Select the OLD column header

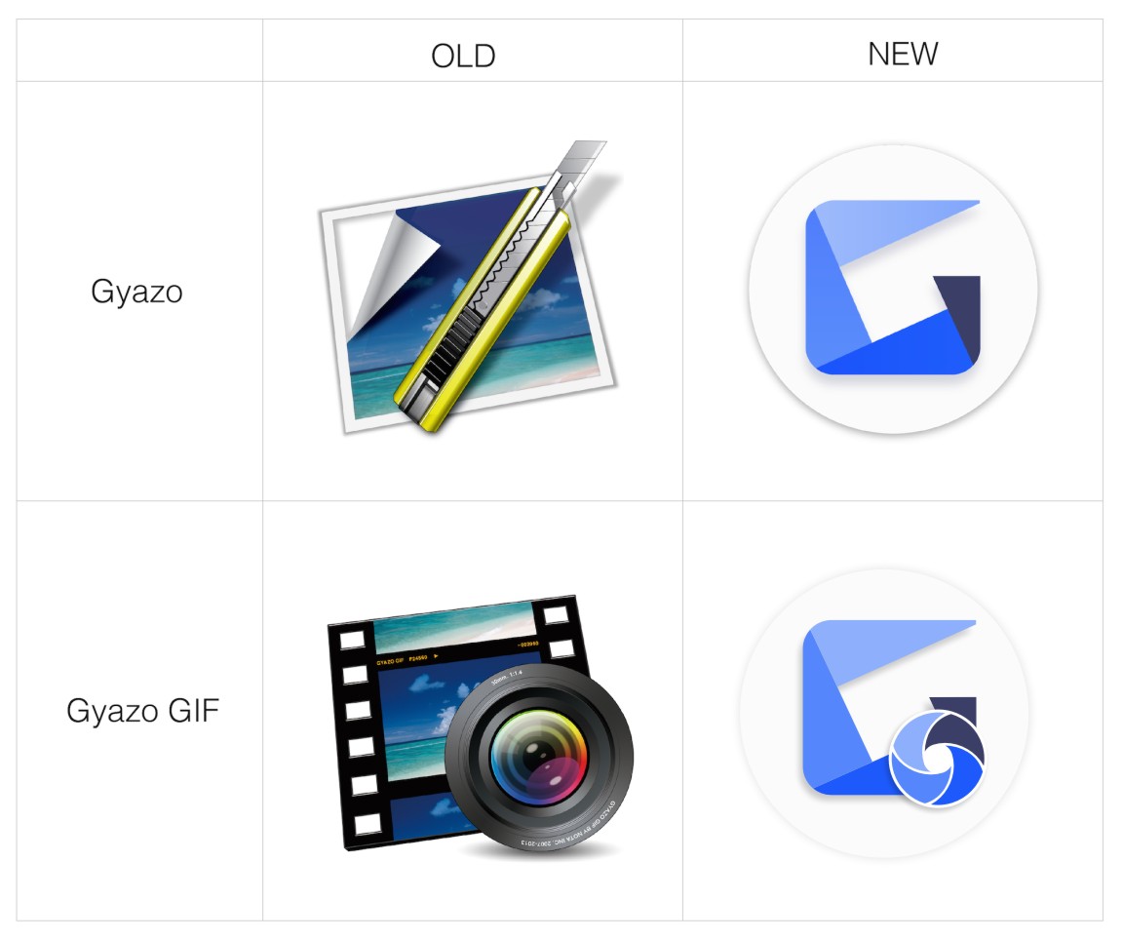point(463,56)
